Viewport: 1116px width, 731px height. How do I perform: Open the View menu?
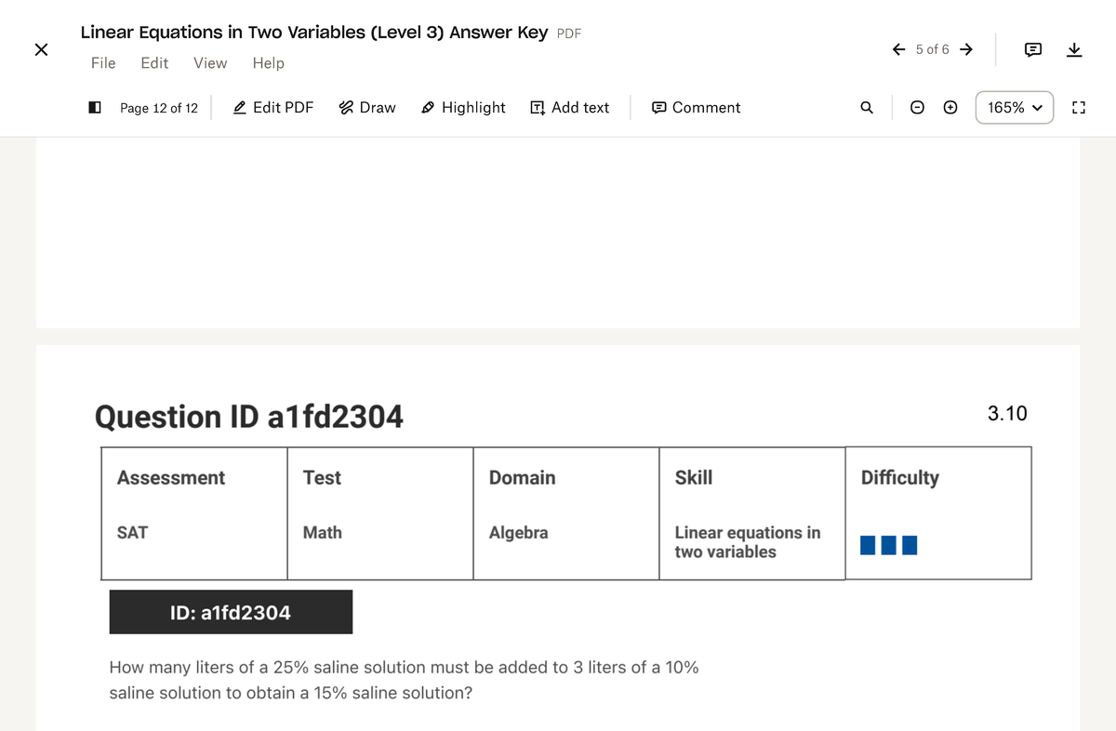pyautogui.click(x=210, y=63)
